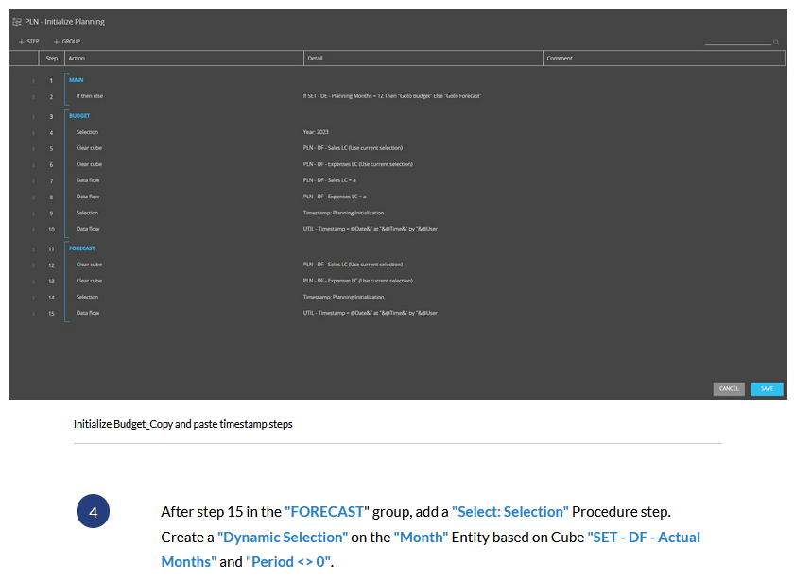Viewport: 794px width, 581px height.
Task: Click the Detail column header
Action: [423, 59]
